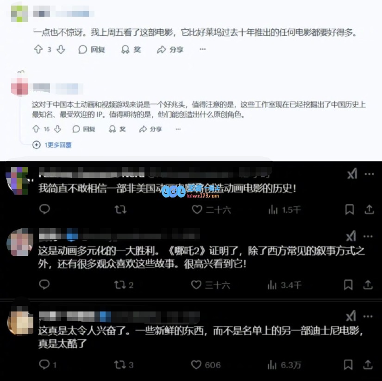Upvote the comment with 3 votes
The height and width of the screenshot is (381, 382).
click(x=38, y=50)
